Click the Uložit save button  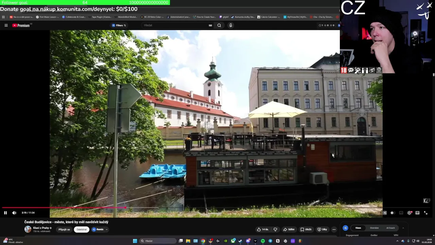[x=306, y=229]
